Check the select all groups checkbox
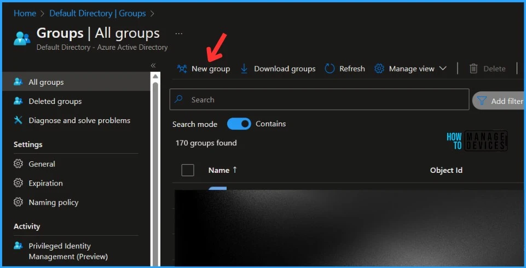 point(188,170)
